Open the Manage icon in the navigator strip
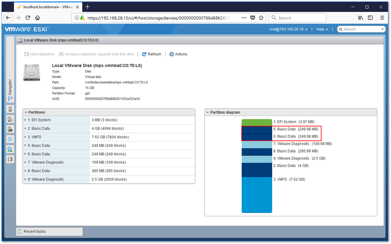Image resolution: width=391 pixels, height=244 pixels. pyautogui.click(x=10, y=119)
